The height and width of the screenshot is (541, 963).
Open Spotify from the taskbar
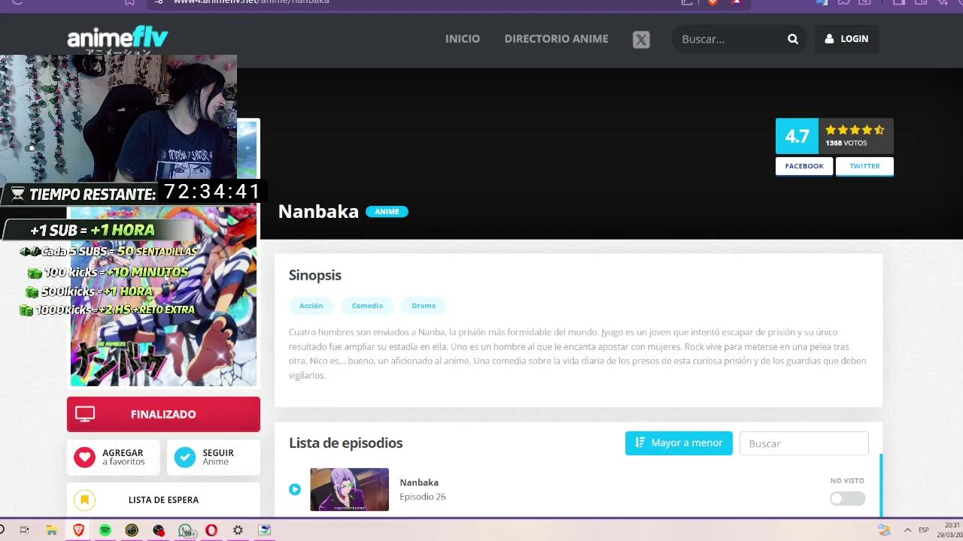[105, 530]
